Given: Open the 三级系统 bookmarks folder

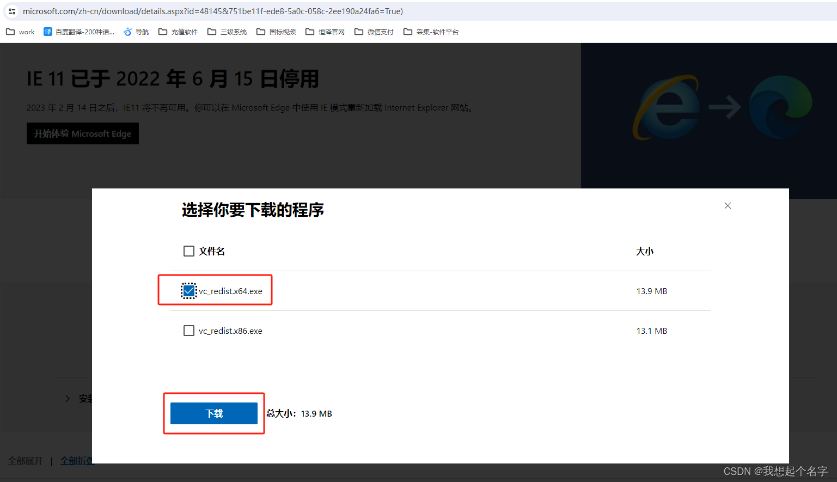Looking at the screenshot, I should pos(227,32).
